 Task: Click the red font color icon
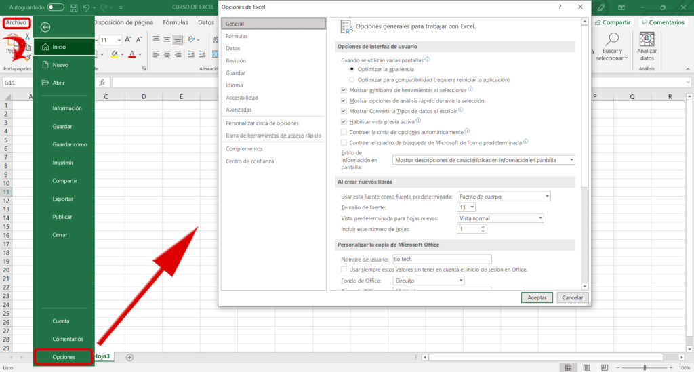point(131,54)
